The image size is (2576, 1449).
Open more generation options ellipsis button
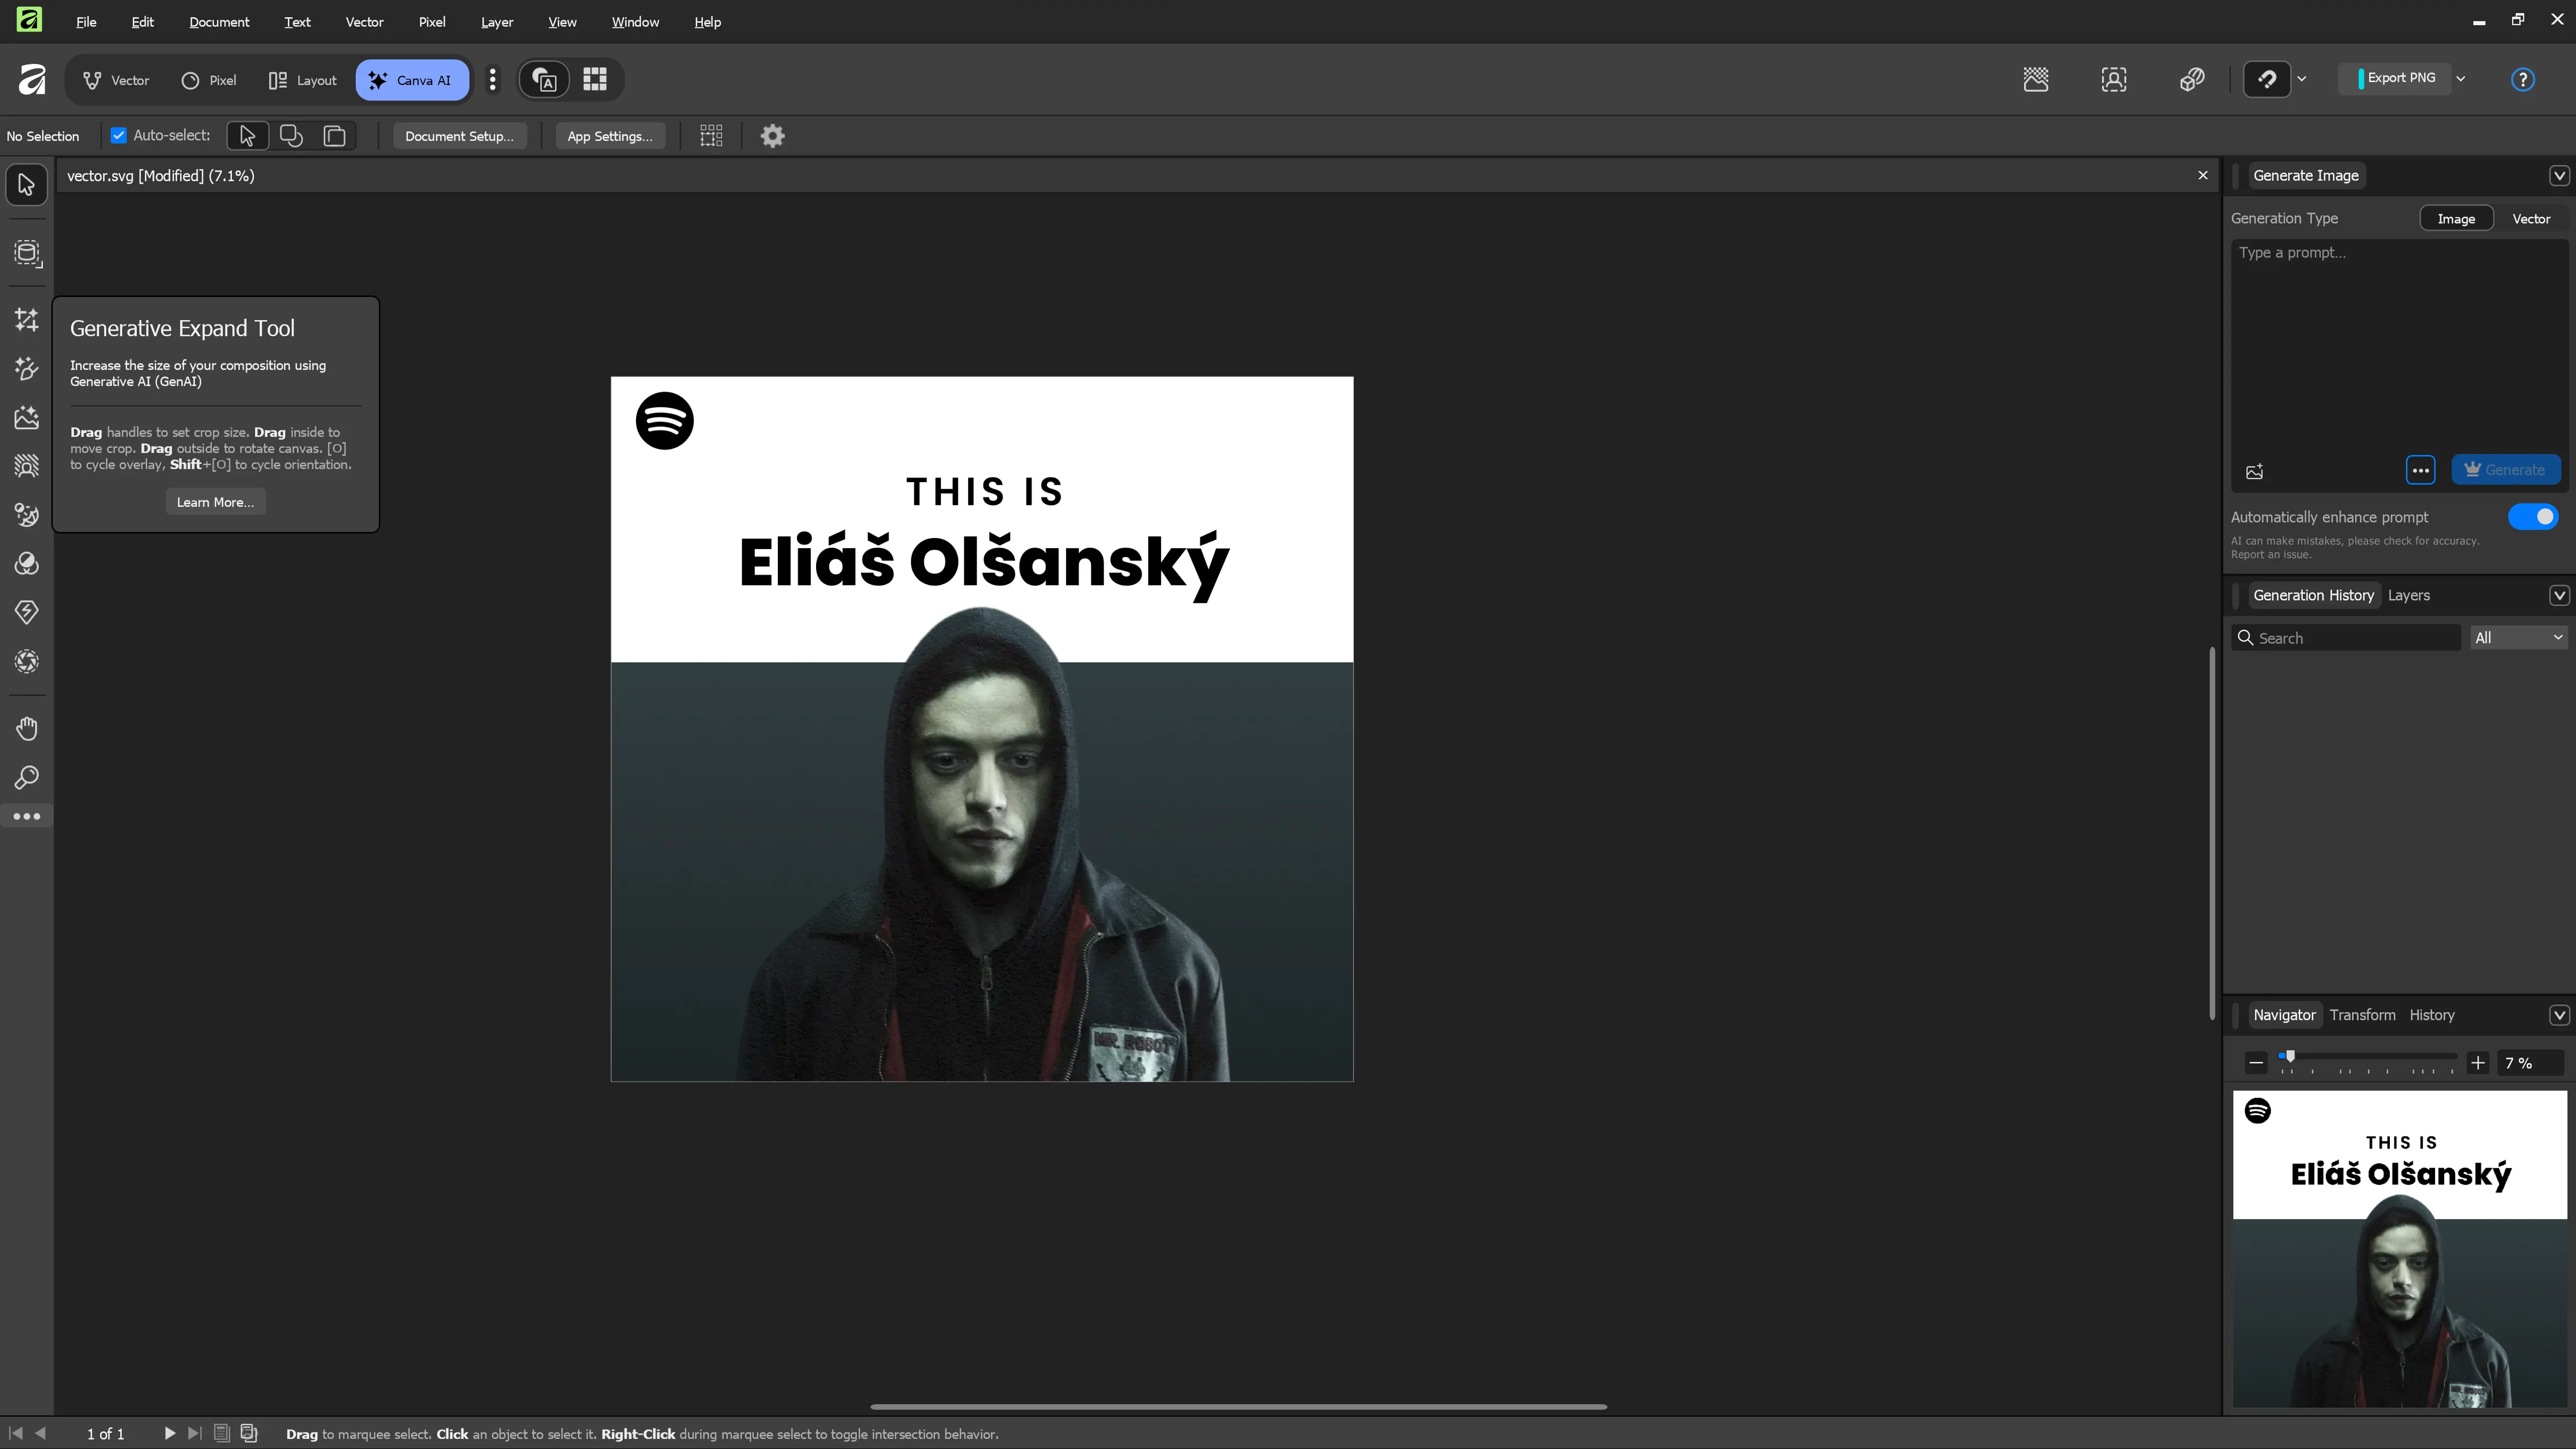[2420, 470]
